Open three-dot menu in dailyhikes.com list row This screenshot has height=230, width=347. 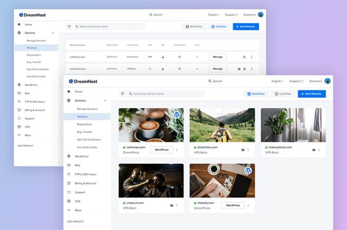[252, 69]
